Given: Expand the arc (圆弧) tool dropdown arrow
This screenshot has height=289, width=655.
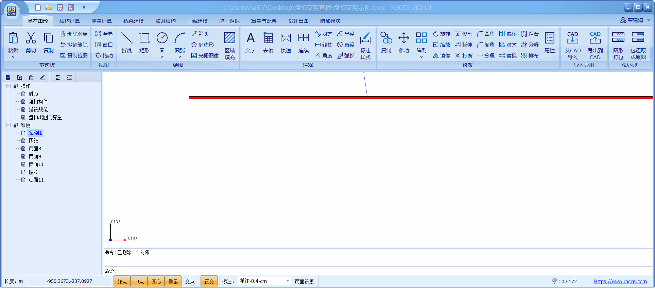Looking at the screenshot, I should 180,57.
